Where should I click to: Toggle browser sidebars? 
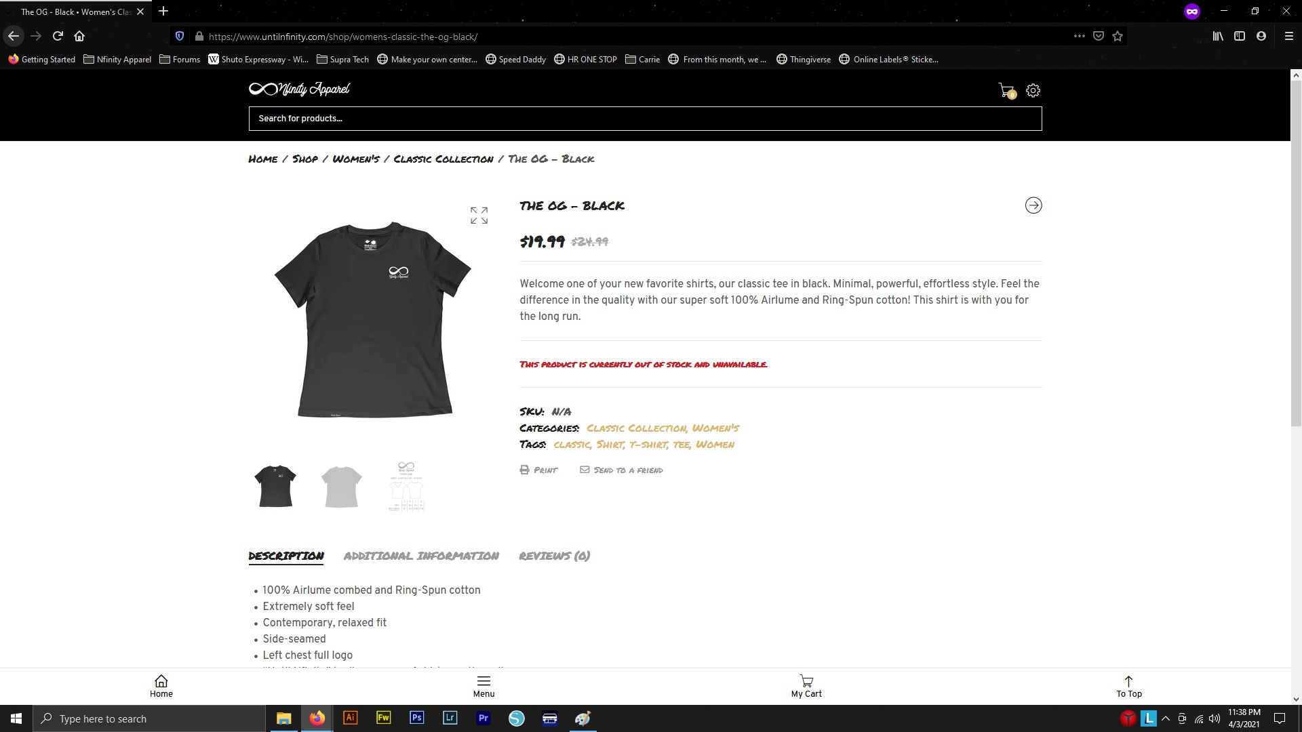click(x=1240, y=36)
